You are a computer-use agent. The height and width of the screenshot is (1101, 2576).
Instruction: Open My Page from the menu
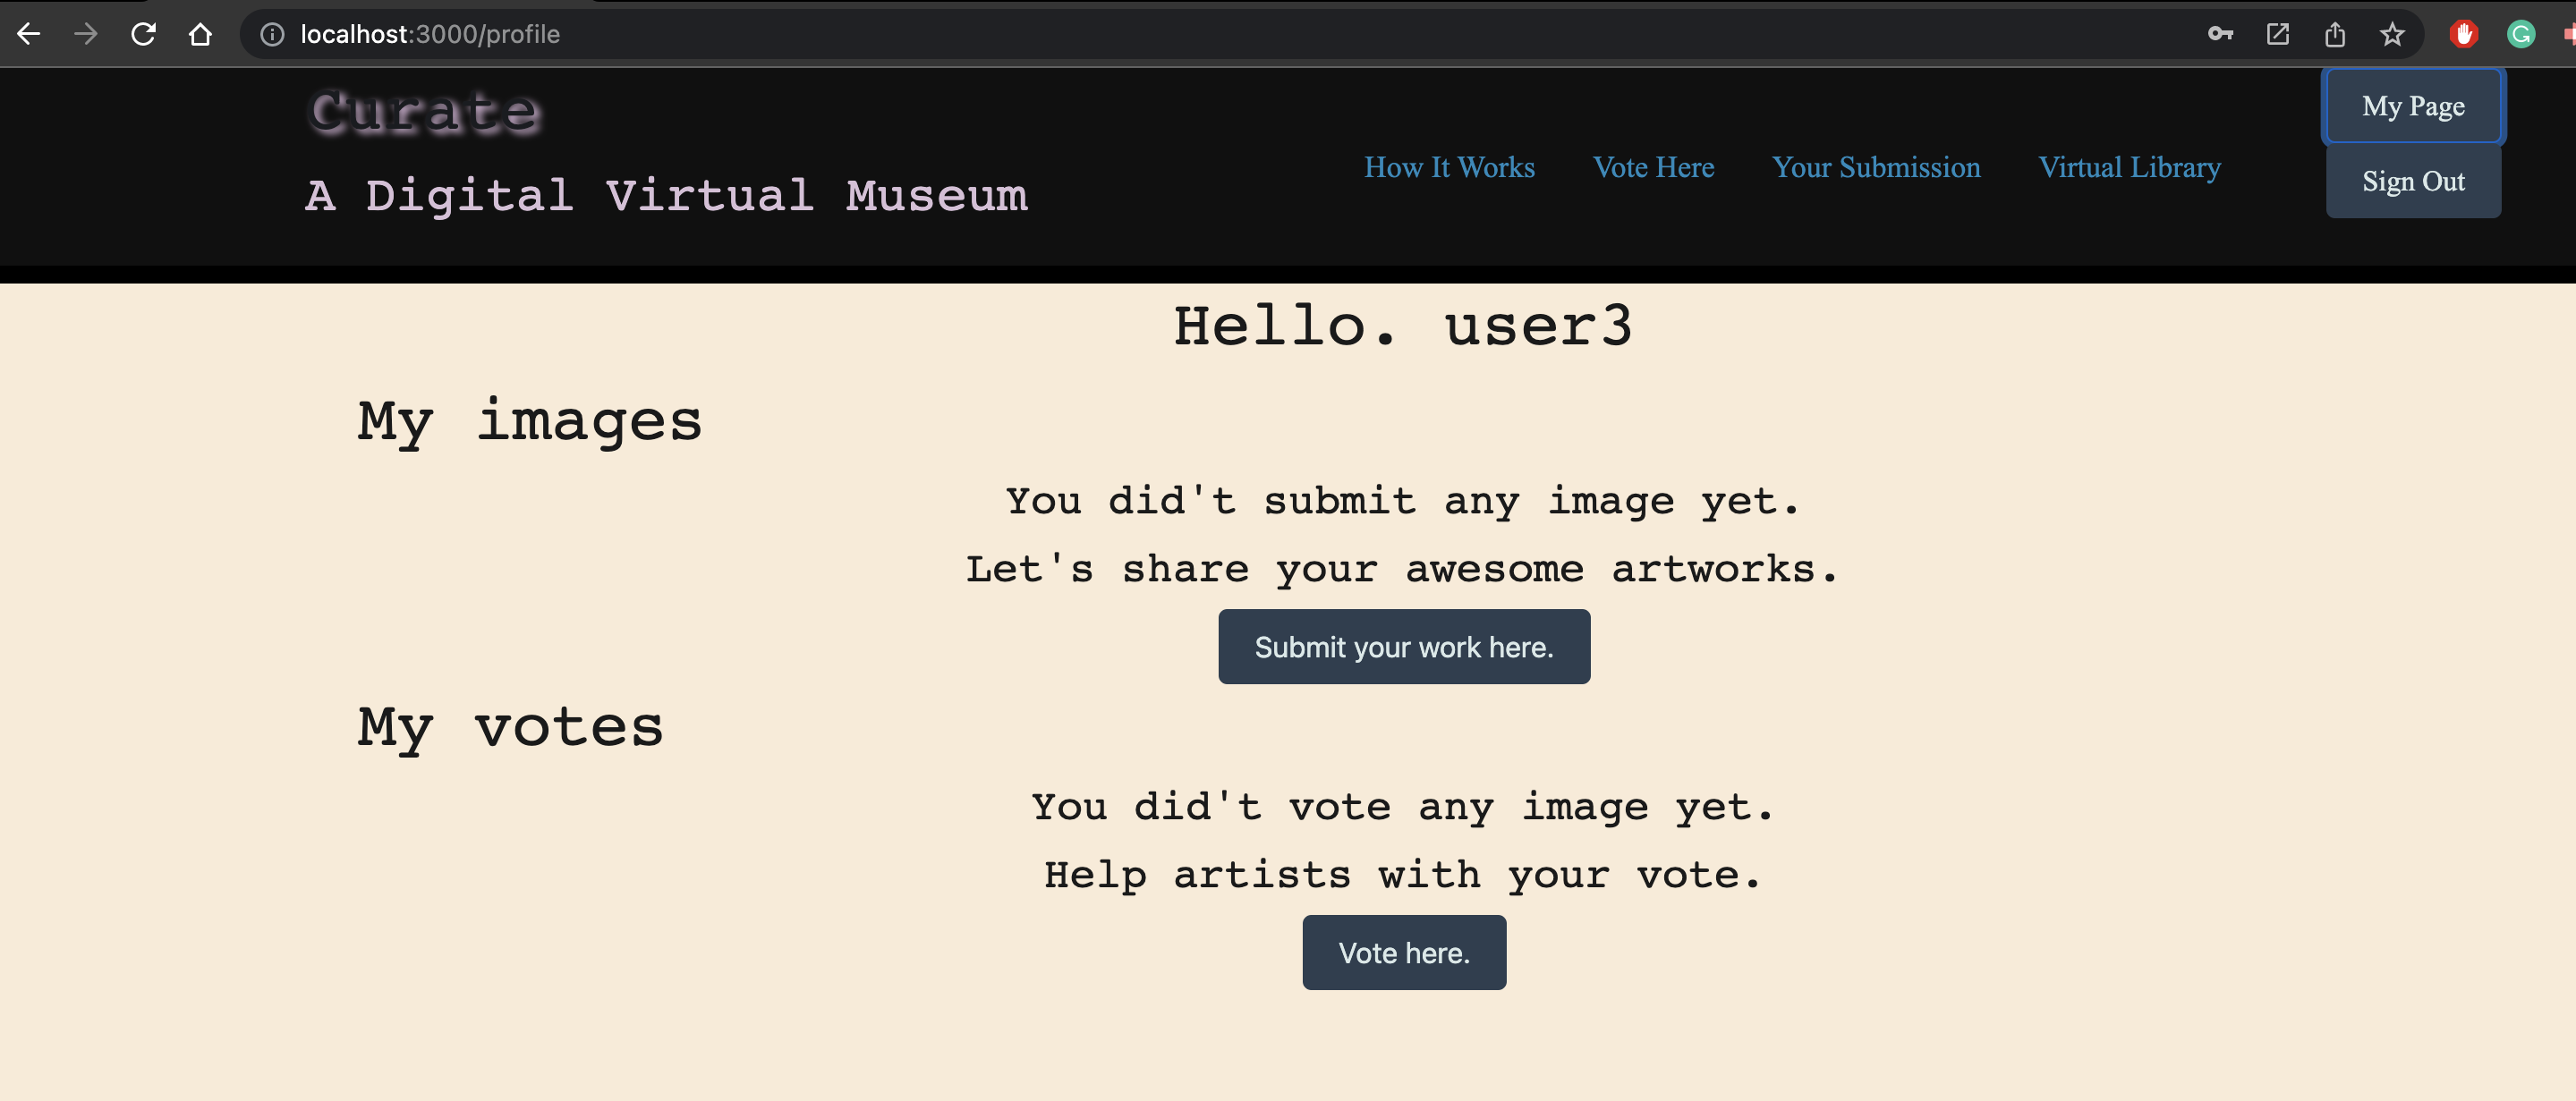click(2413, 105)
